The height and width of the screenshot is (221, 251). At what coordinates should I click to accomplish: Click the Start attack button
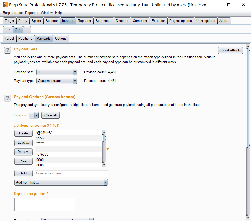[231, 50]
